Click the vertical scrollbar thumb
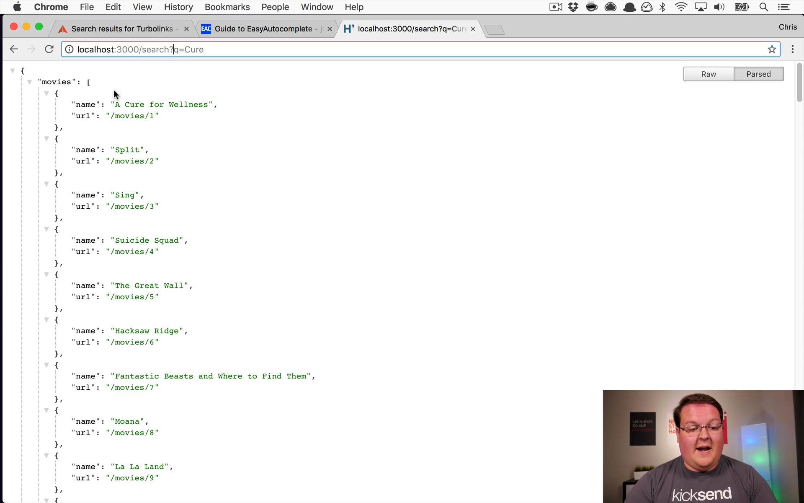This screenshot has width=804, height=503. (x=799, y=83)
